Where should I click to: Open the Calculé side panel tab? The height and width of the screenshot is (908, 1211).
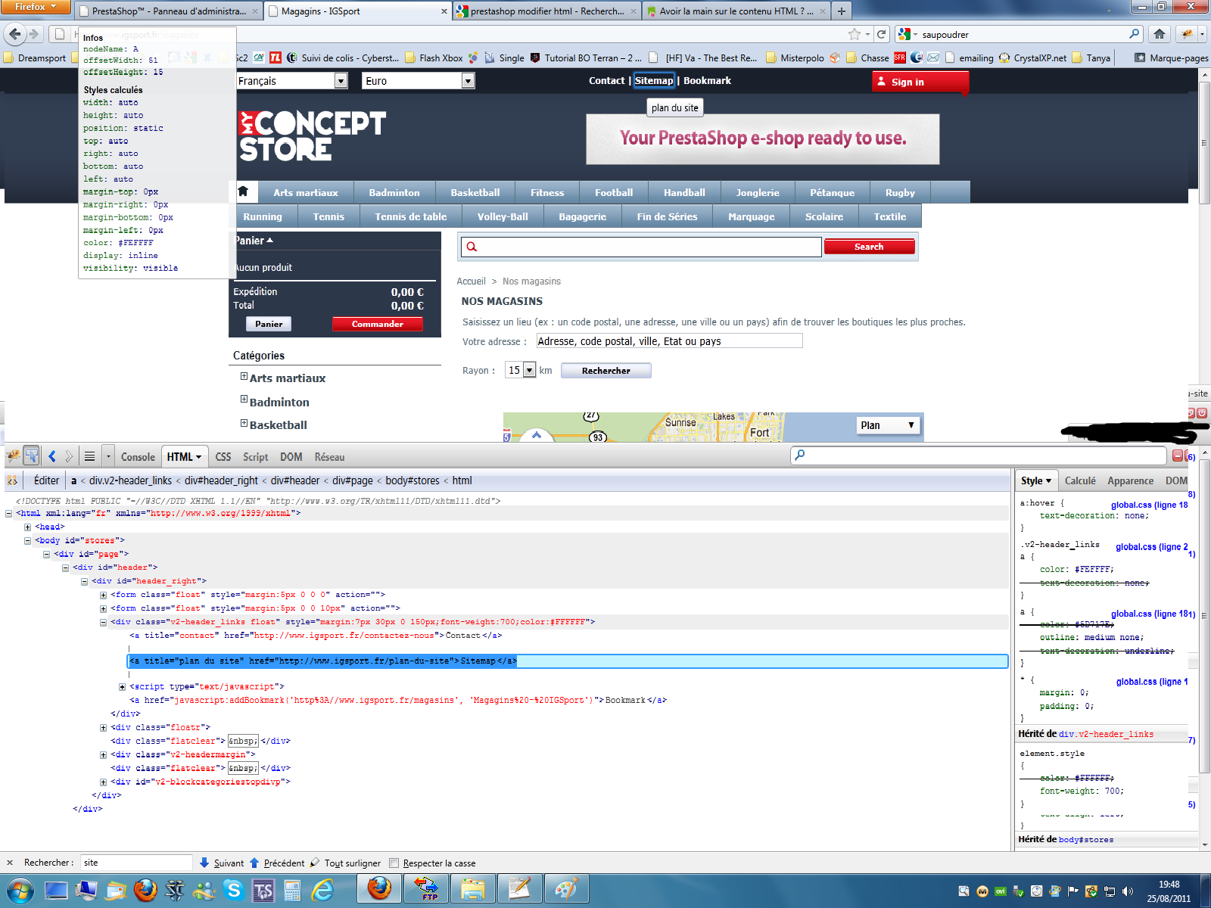tap(1080, 480)
